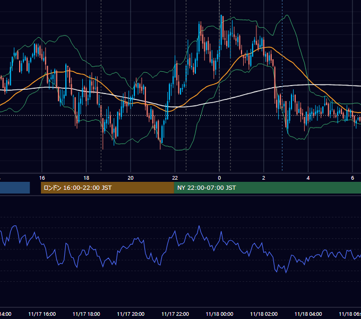Click the ロンドン 16:00-22:00 JST session bar

(x=107, y=188)
